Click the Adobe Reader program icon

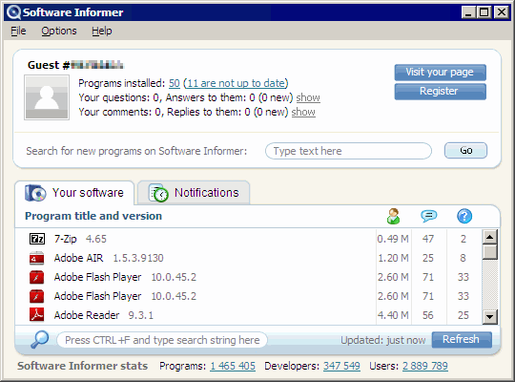tap(37, 315)
